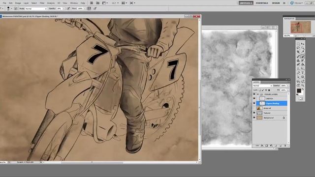
Task: Create new adjustment layer icon
Action: pyautogui.click(x=271, y=146)
